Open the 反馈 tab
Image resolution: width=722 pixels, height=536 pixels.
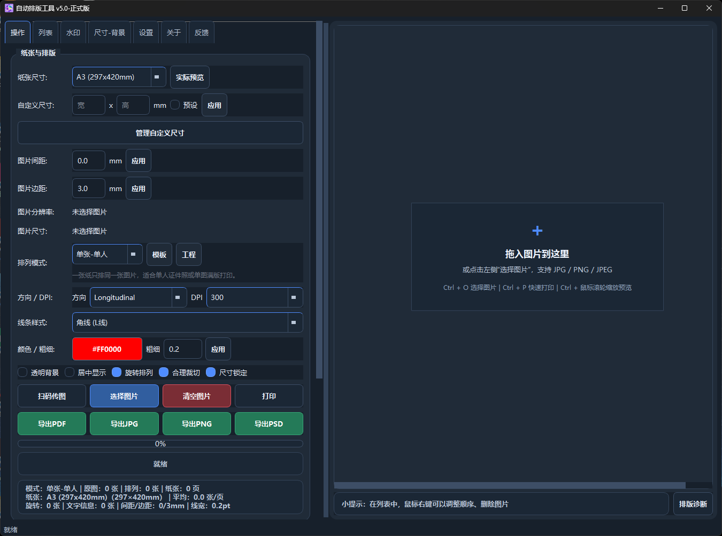202,33
